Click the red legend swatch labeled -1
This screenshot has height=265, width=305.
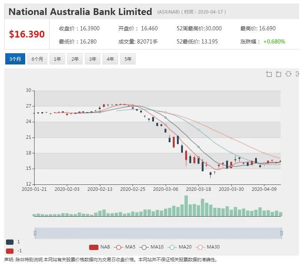pyautogui.click(x=10, y=251)
